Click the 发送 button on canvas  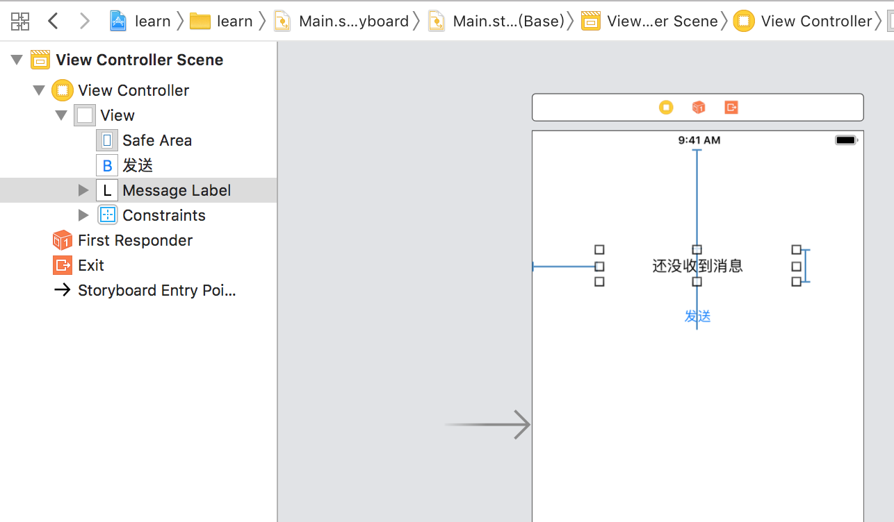(x=698, y=317)
